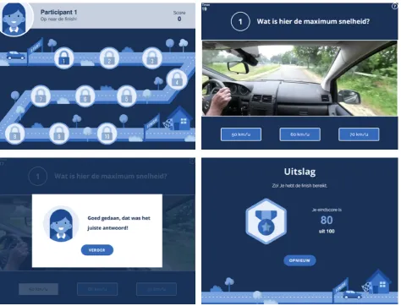Select locked level 7 on the road map
Viewport: 401px width, 306px height.
point(41,96)
